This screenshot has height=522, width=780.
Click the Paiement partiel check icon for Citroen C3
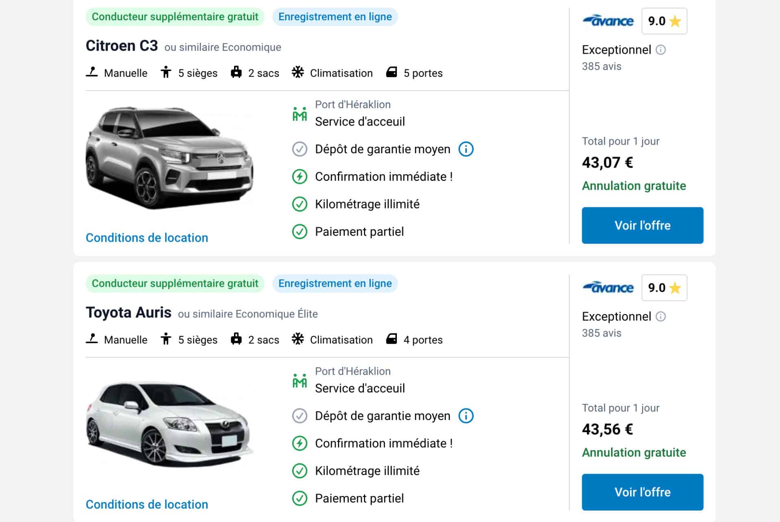pos(299,232)
